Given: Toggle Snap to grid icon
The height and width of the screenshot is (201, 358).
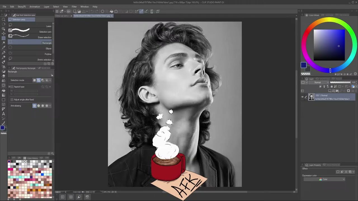Looking at the screenshot, I should click(x=146, y=11).
